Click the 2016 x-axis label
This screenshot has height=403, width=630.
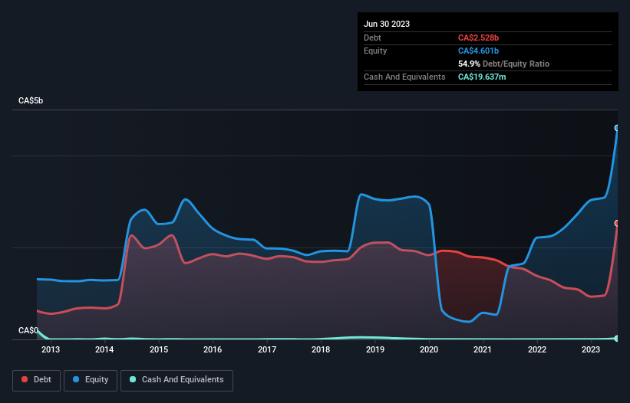tap(213, 349)
